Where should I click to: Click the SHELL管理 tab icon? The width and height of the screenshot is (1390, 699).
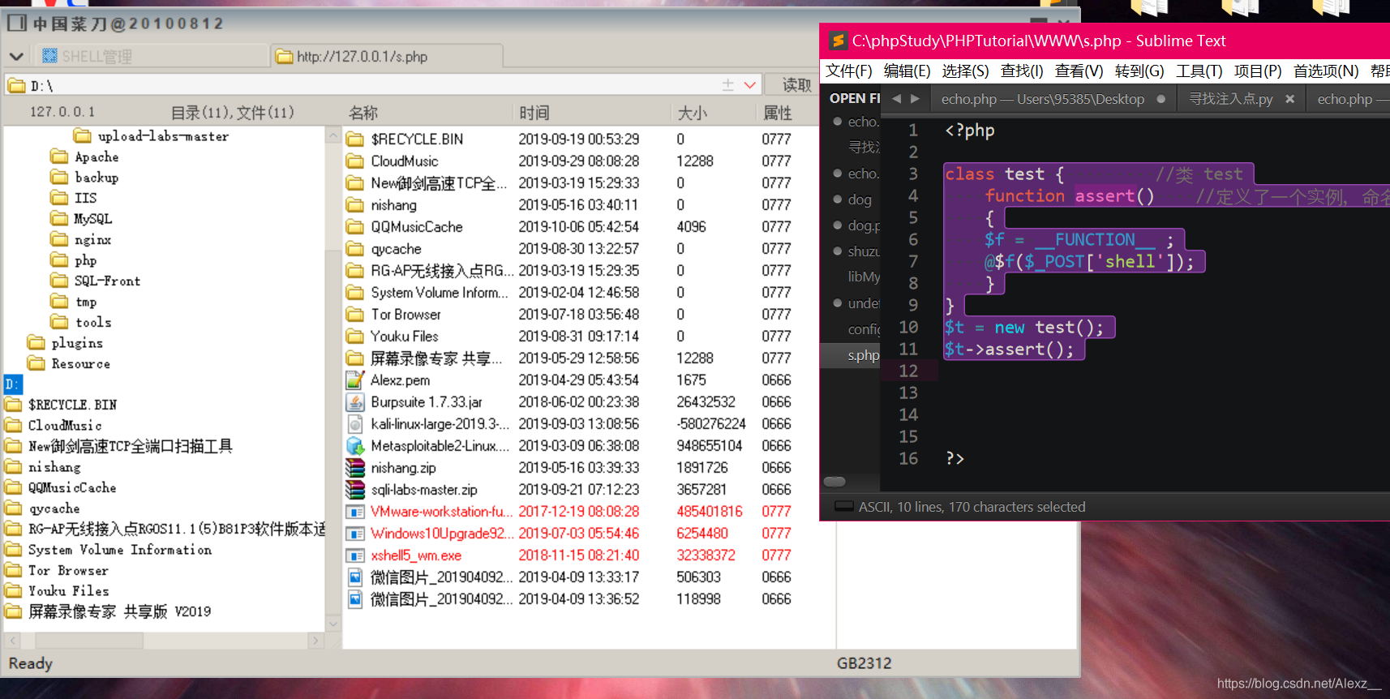click(49, 56)
